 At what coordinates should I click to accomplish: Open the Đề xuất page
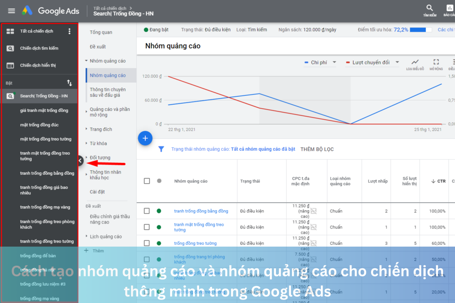pos(97,47)
